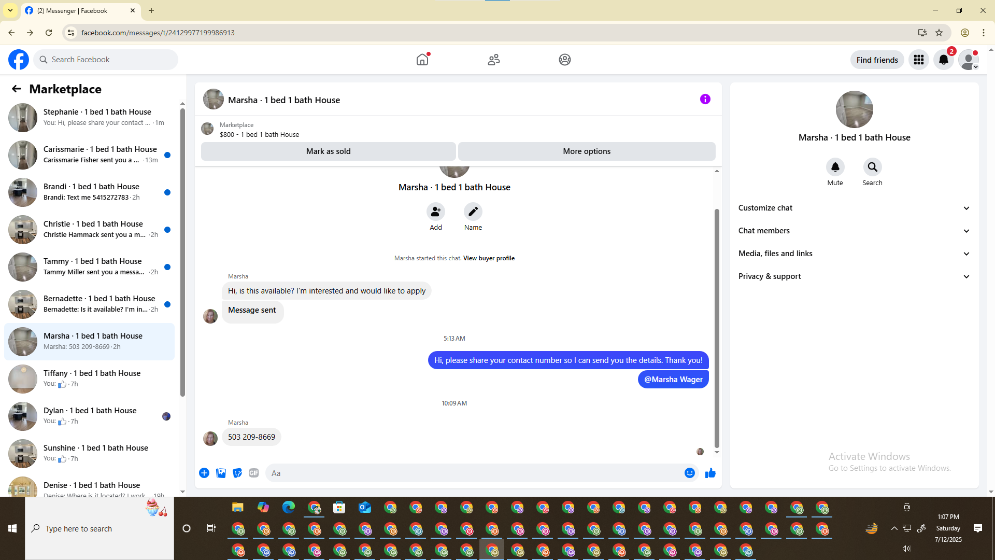995x560 pixels.
Task: Expand the Chat members section
Action: pyautogui.click(x=854, y=231)
